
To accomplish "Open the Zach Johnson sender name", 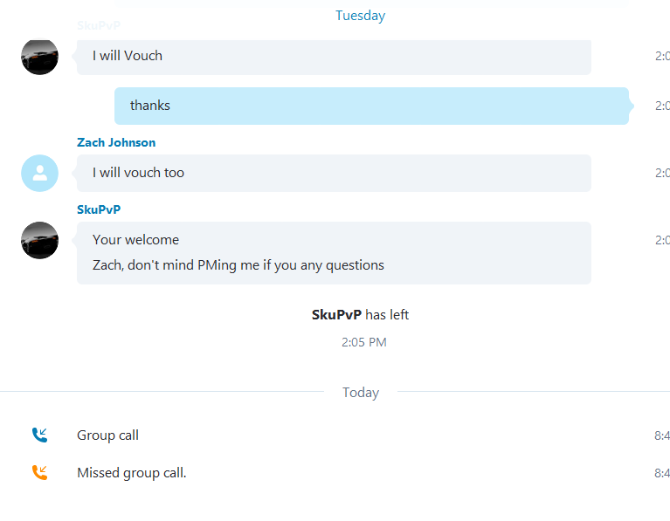I will click(x=116, y=142).
